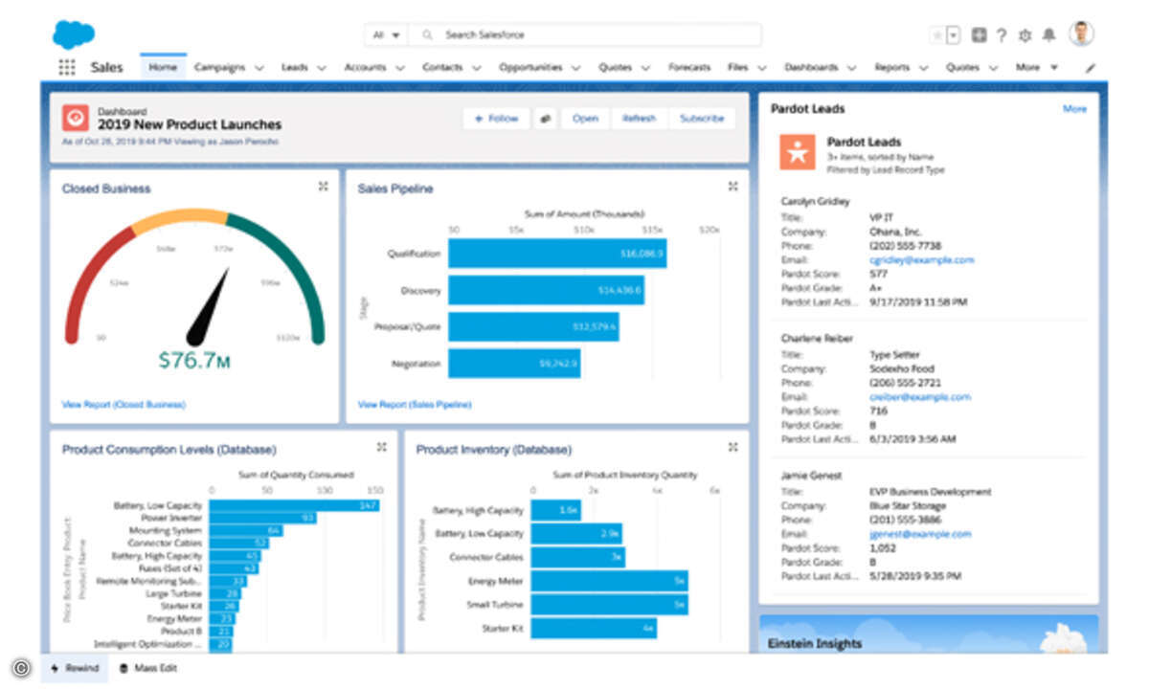Switch to the Contacts tab
The height and width of the screenshot is (689, 1149).
coord(442,68)
